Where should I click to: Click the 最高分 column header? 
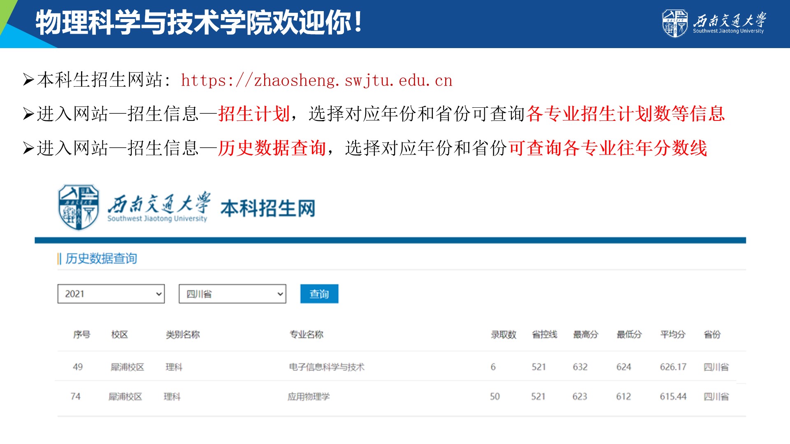click(x=585, y=335)
